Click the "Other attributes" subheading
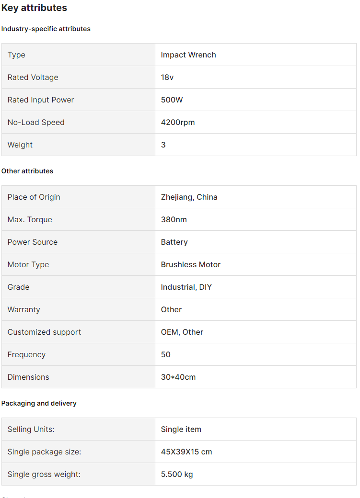 point(27,171)
